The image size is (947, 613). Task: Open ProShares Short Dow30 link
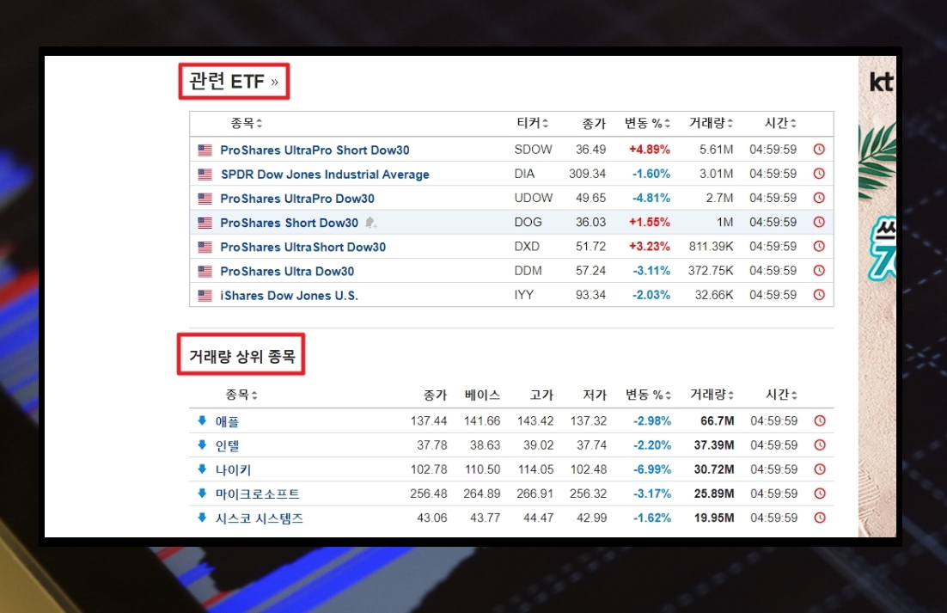click(290, 223)
